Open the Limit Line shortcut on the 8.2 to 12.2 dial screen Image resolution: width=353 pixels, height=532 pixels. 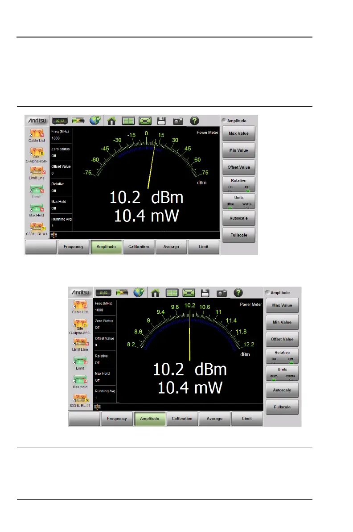80,345
